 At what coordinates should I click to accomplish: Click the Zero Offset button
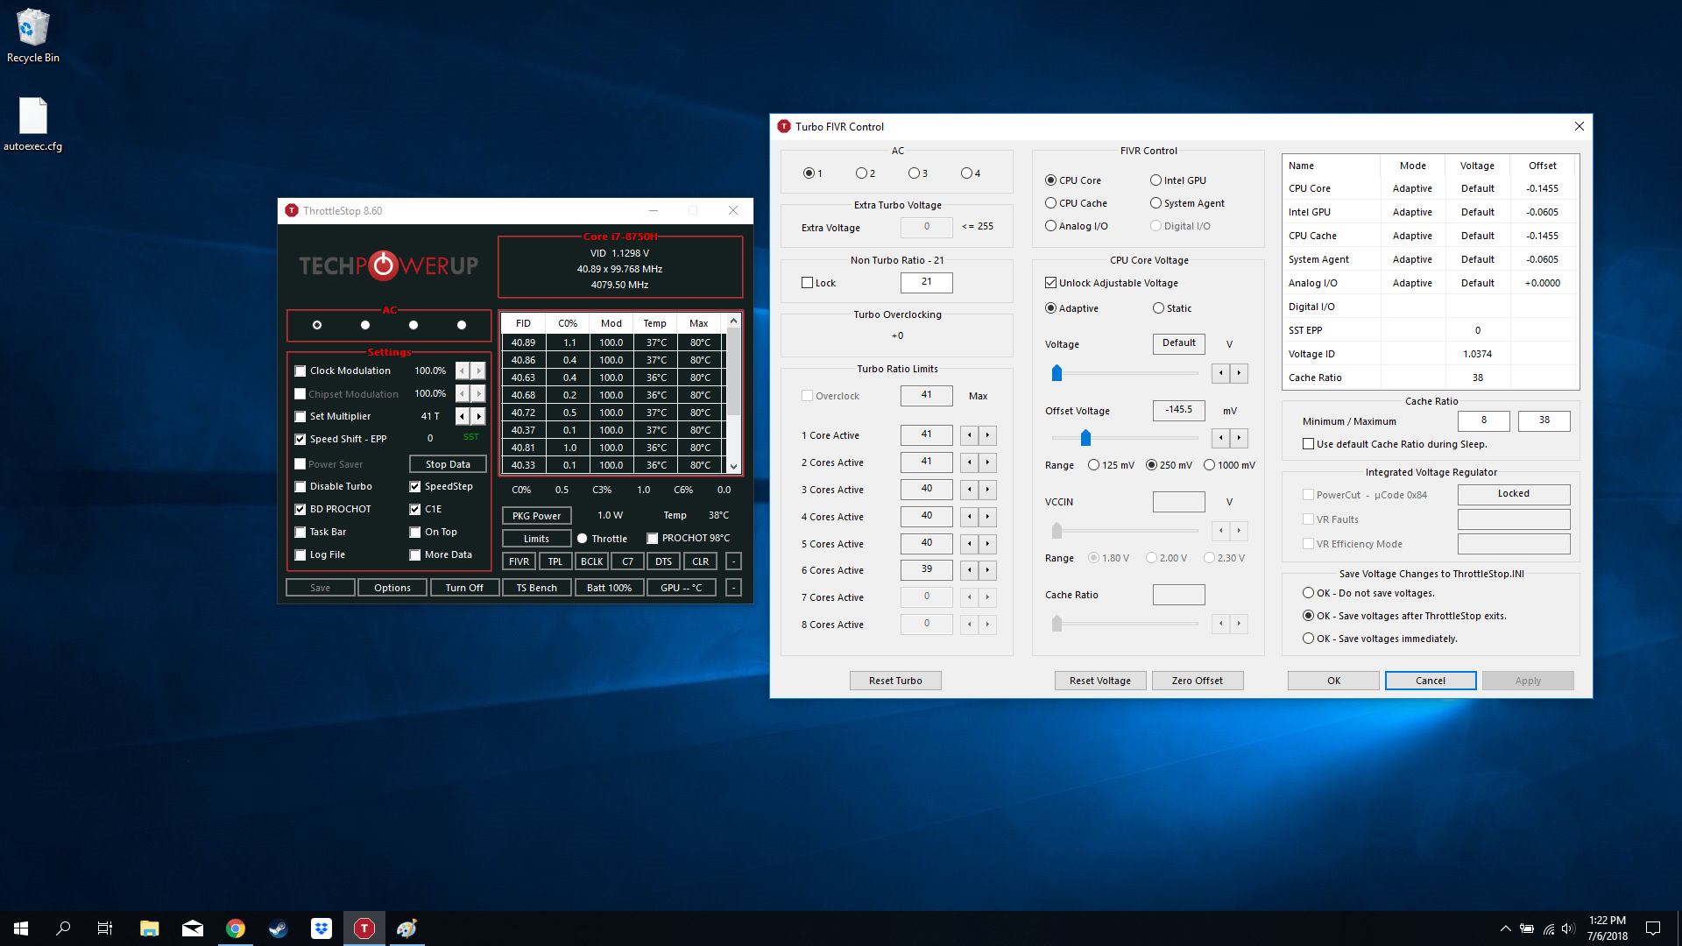1197,681
